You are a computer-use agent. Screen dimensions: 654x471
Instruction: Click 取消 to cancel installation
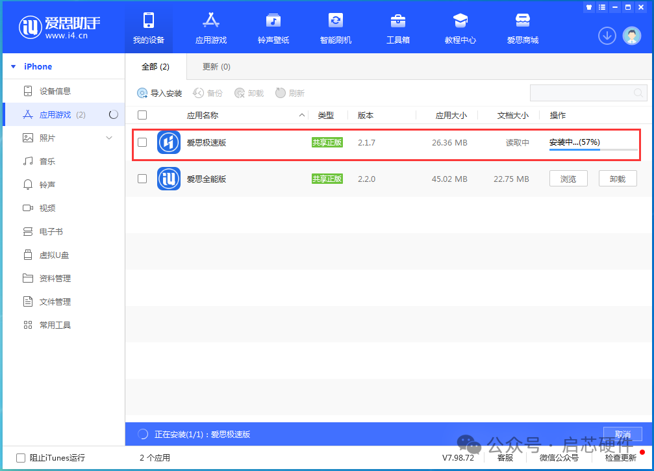(x=622, y=434)
